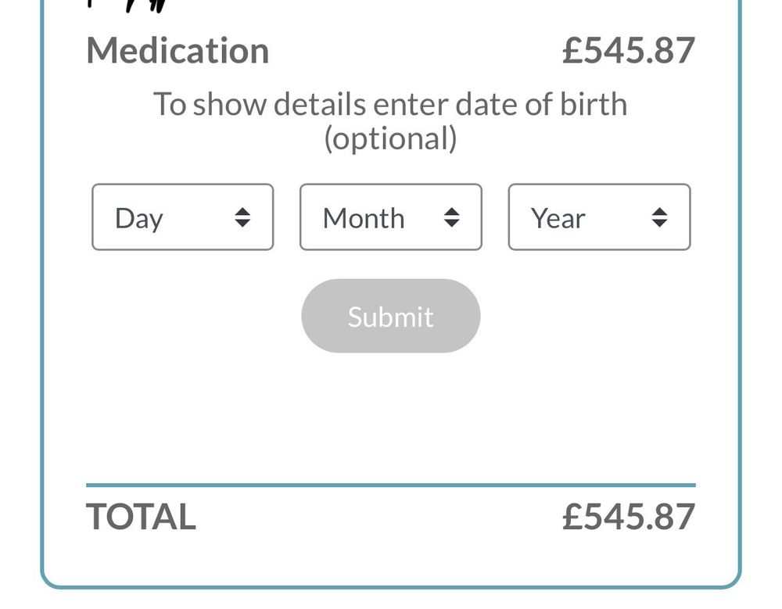Open the Year dropdown
This screenshot has height=609, width=782.
click(x=599, y=217)
